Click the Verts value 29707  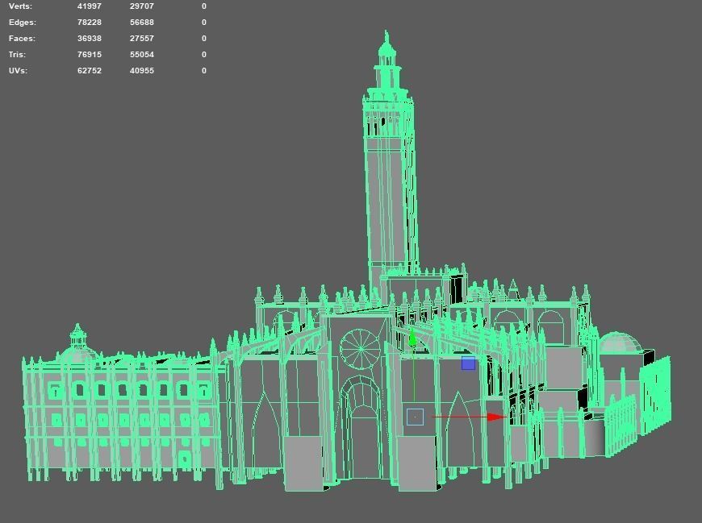[141, 6]
